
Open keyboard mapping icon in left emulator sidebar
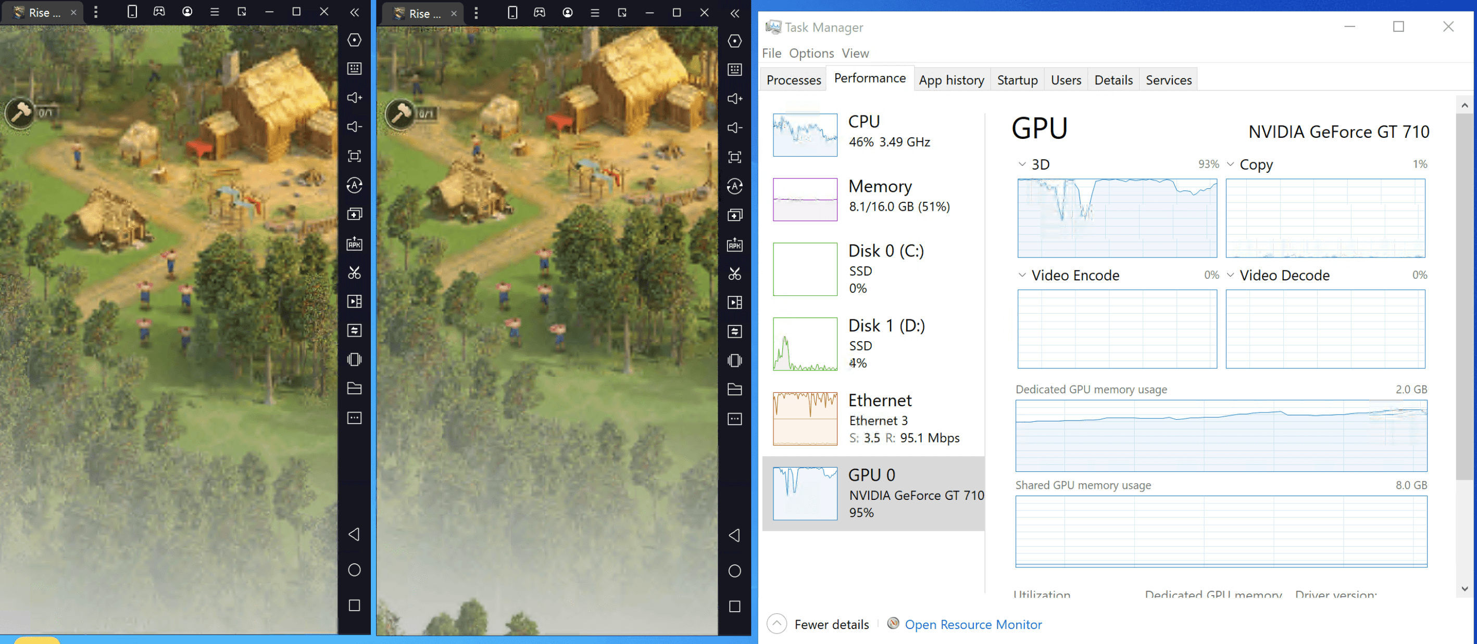point(354,69)
